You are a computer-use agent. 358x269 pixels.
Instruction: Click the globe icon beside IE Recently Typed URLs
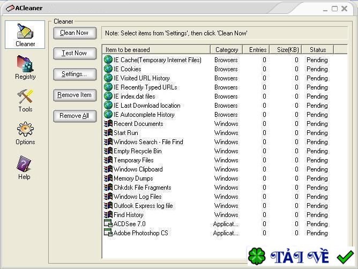(108, 87)
